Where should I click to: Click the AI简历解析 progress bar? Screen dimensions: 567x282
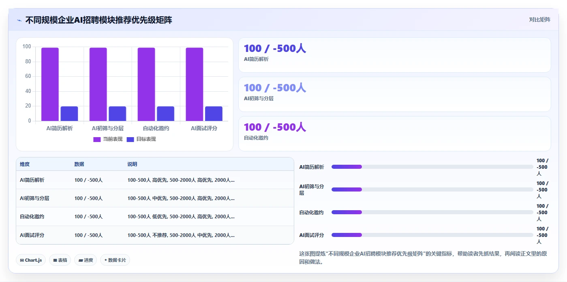tap(432, 167)
